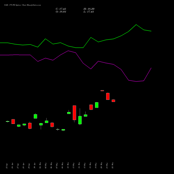174x174 pixels.
Task: Click the '29 Apr' date axis label
Action: coord(29,166)
